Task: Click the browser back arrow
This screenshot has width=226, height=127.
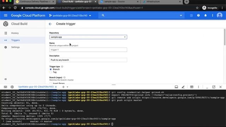Action: pos(4,8)
